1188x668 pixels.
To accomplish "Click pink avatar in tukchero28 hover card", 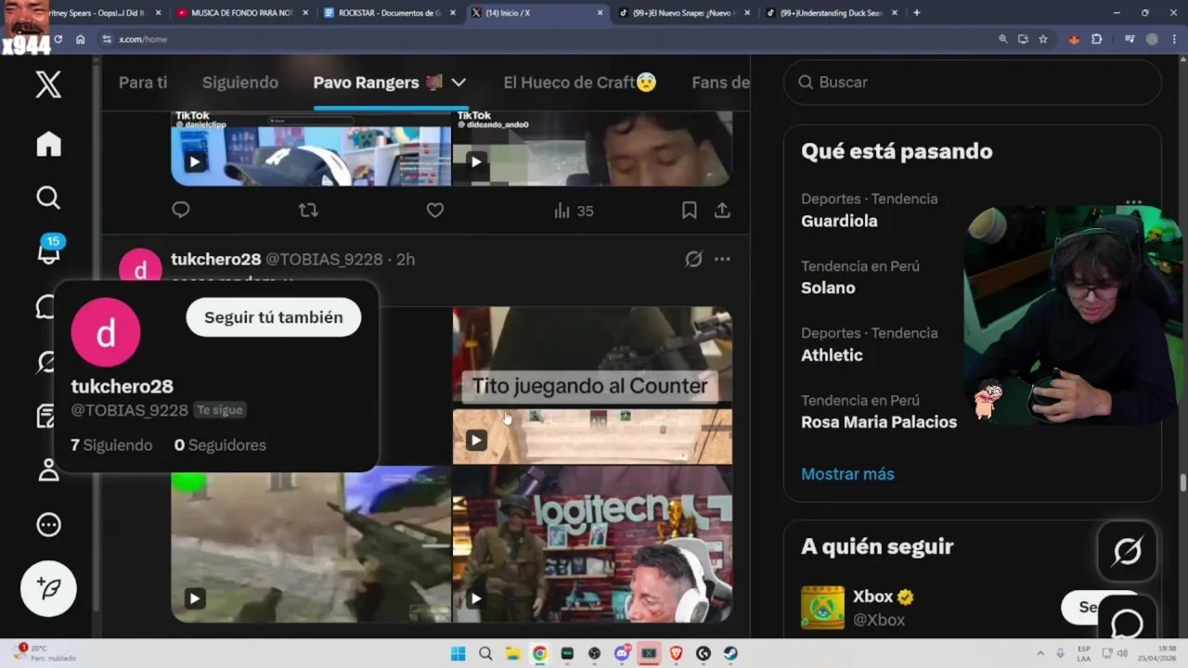I will [106, 332].
